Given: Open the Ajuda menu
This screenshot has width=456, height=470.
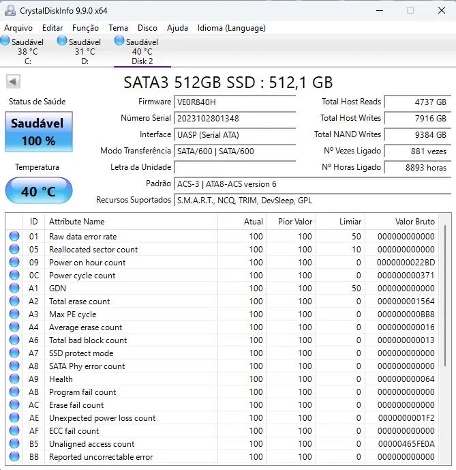Looking at the screenshot, I should [177, 28].
